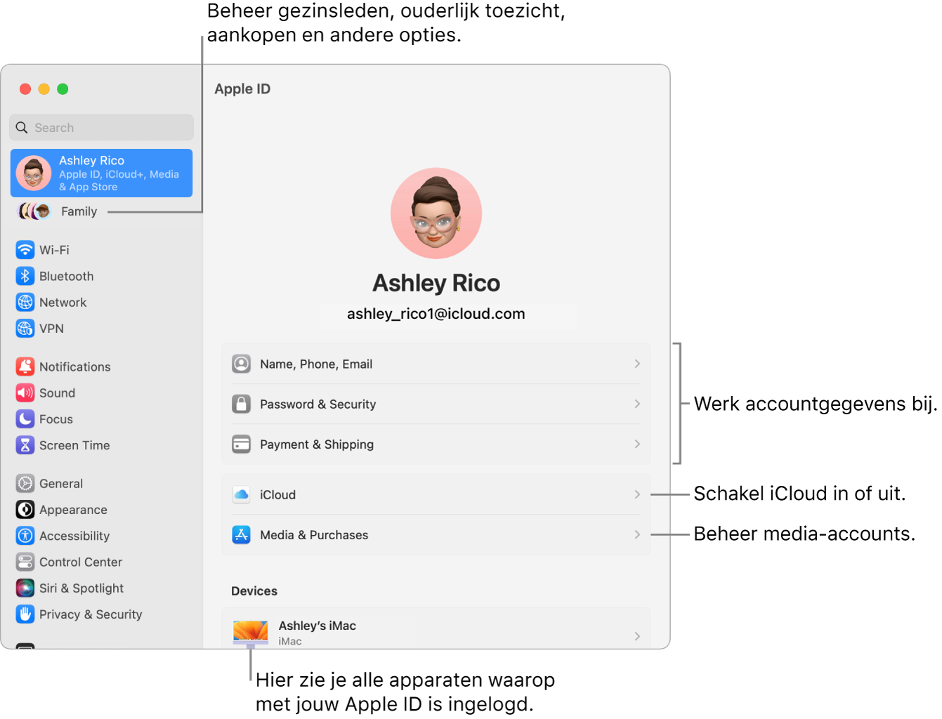Select the Wi-Fi icon in the sidebar
This screenshot has height=719, width=942.
pos(25,249)
